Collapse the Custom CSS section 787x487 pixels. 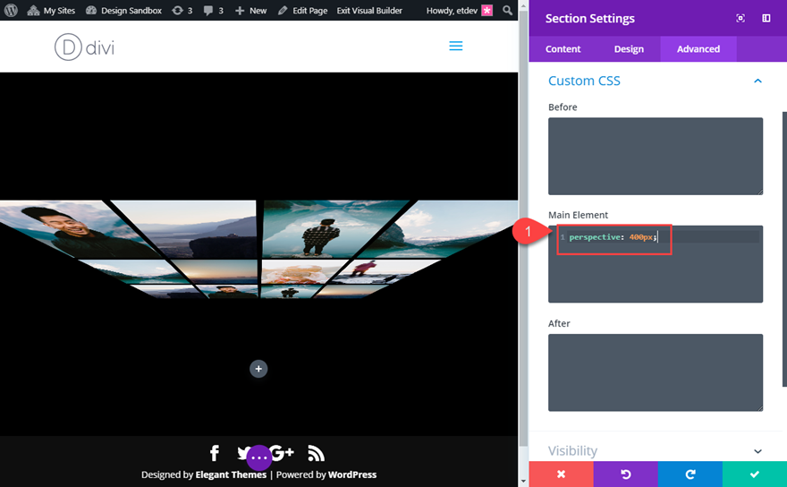(x=757, y=81)
